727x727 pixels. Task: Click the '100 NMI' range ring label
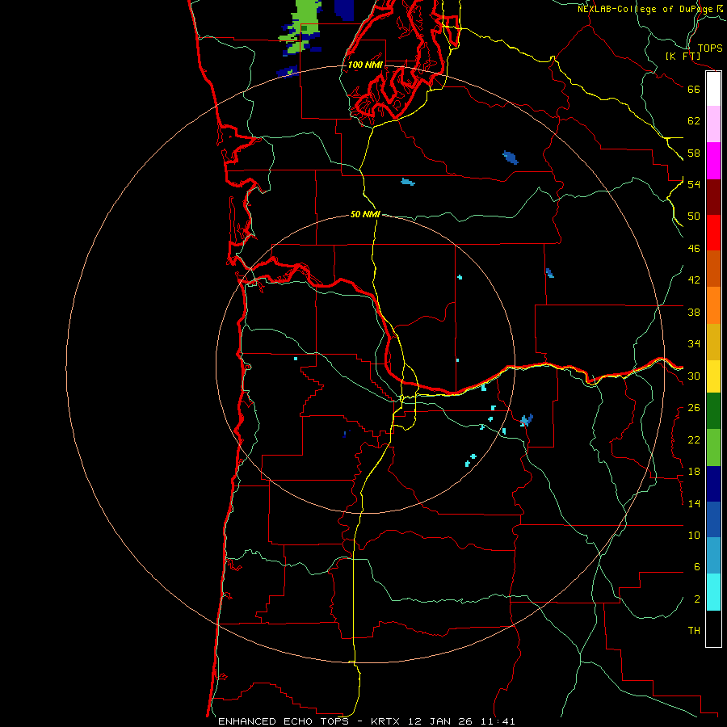365,65
